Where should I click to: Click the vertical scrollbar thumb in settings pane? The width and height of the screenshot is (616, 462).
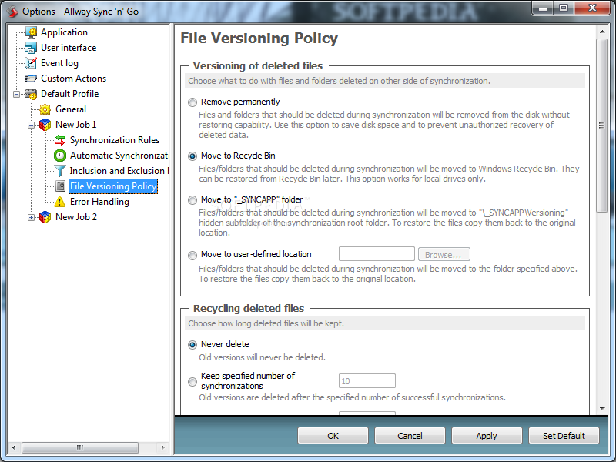601,126
